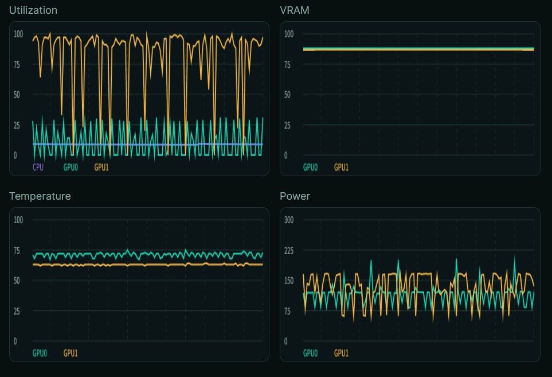Click the VRAM chart title

pos(295,10)
